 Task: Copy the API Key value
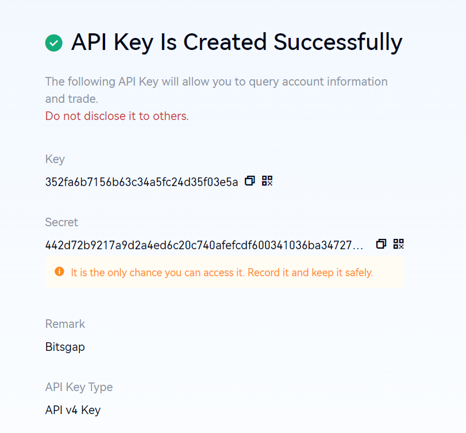[x=249, y=181]
